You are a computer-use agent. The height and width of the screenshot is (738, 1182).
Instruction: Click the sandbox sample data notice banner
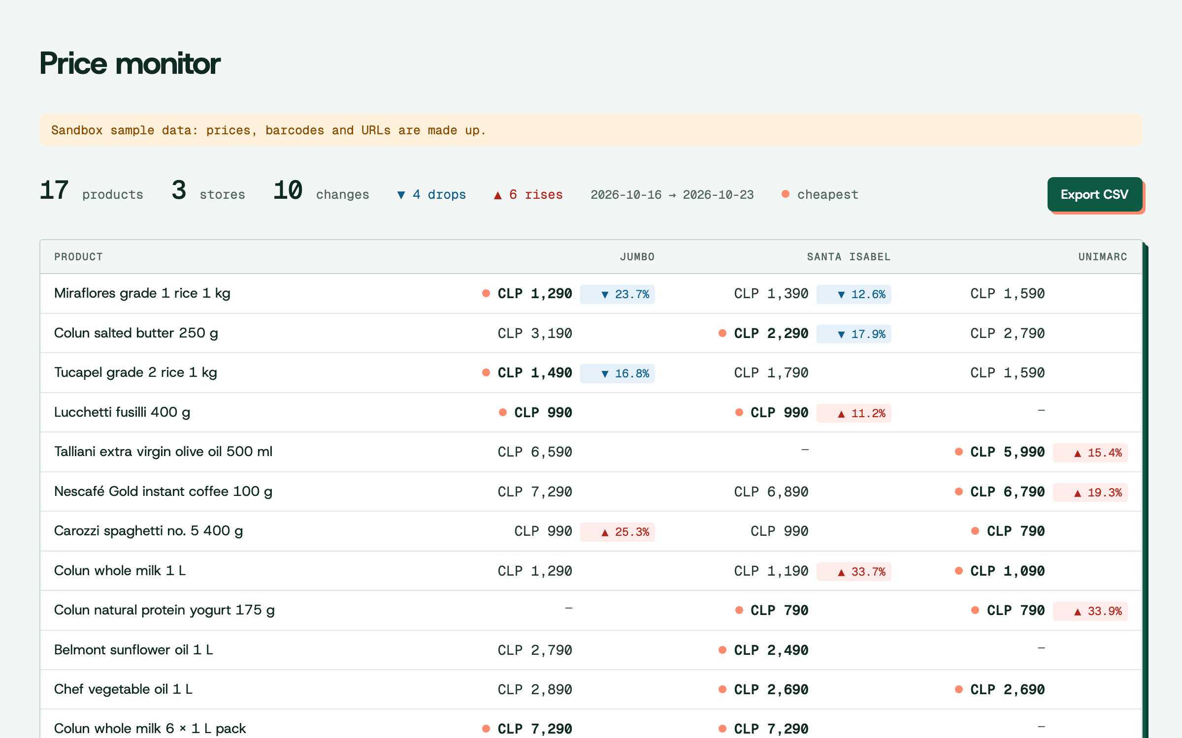pyautogui.click(x=591, y=130)
